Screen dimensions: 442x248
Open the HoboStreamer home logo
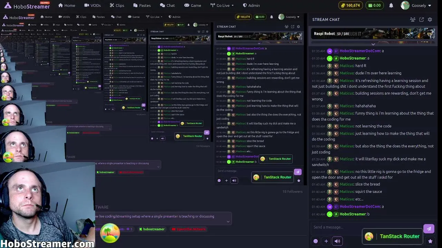point(27,6)
